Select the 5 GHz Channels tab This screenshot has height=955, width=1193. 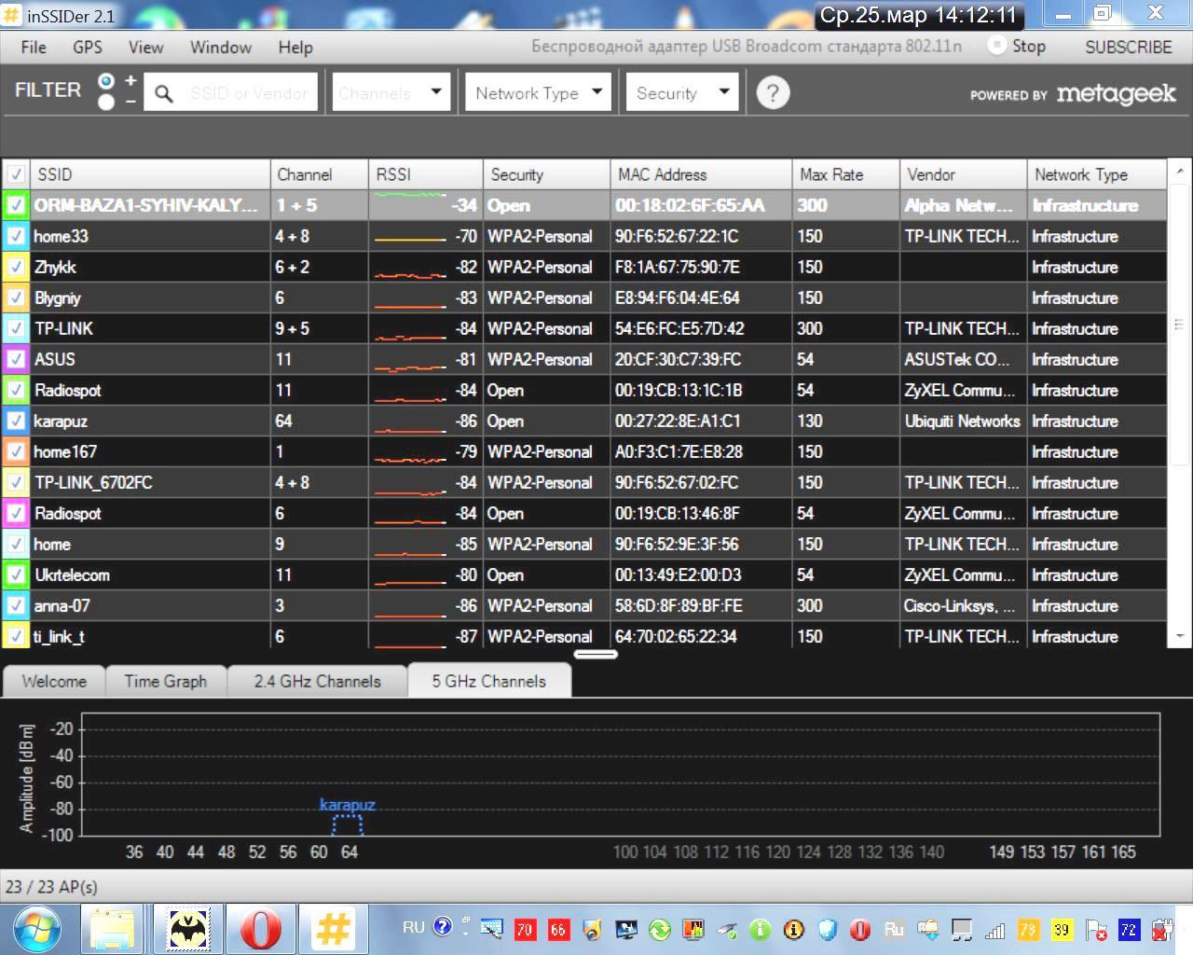(x=489, y=681)
